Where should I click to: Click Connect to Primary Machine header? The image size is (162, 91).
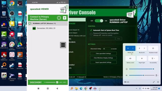(x=39, y=18)
